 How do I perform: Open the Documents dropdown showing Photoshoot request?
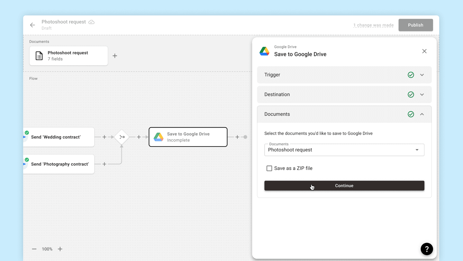344,150
